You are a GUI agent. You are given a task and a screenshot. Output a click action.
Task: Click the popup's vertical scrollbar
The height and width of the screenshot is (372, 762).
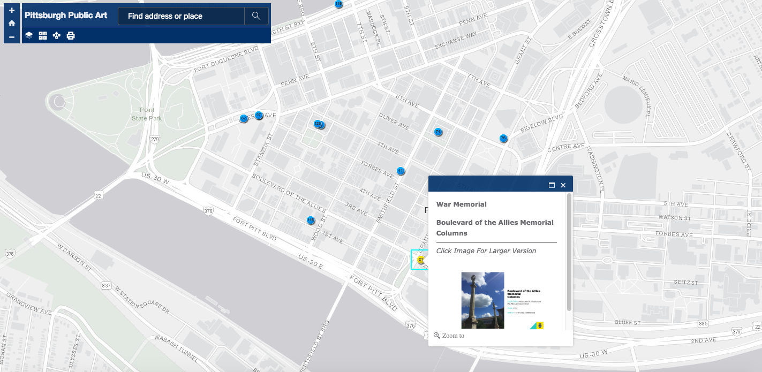coord(569,252)
